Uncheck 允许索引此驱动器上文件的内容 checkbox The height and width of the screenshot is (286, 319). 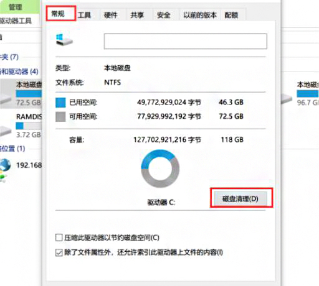[x=59, y=252]
